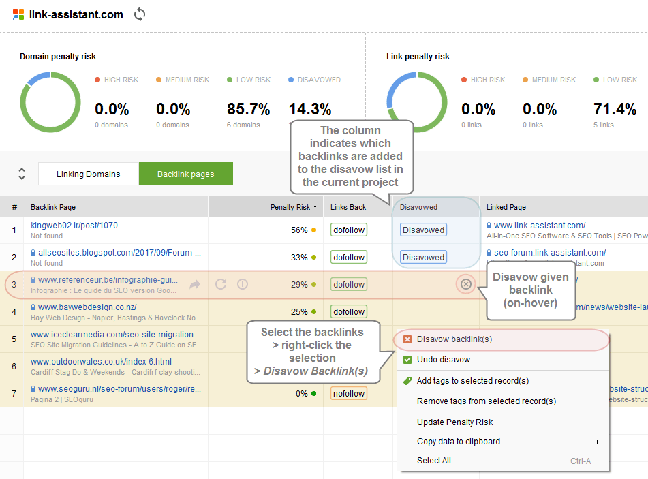The image size is (648, 479).
Task: Click the disavow X icon in row 3
Action: tap(466, 284)
